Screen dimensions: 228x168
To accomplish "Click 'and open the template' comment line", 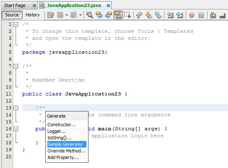I will click(88, 38).
